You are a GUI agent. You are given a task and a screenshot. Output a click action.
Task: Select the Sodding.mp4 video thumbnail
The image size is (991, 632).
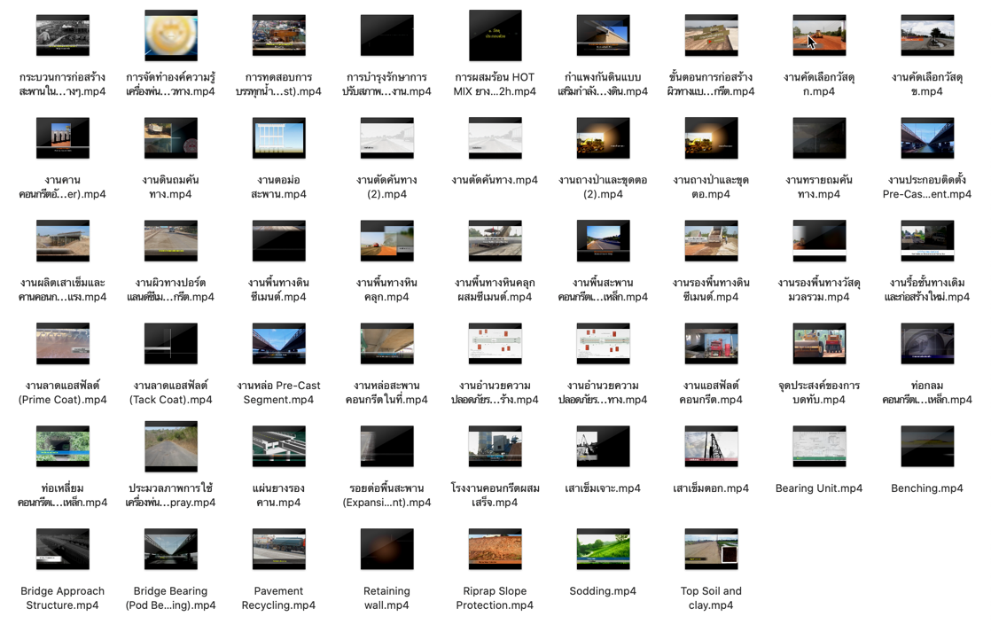click(603, 550)
